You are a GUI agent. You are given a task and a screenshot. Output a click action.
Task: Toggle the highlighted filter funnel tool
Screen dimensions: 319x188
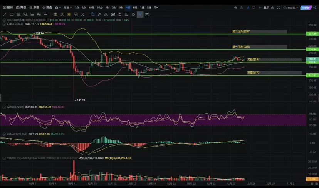click(140, 15)
